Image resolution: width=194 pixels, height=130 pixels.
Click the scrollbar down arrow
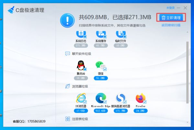187,122
